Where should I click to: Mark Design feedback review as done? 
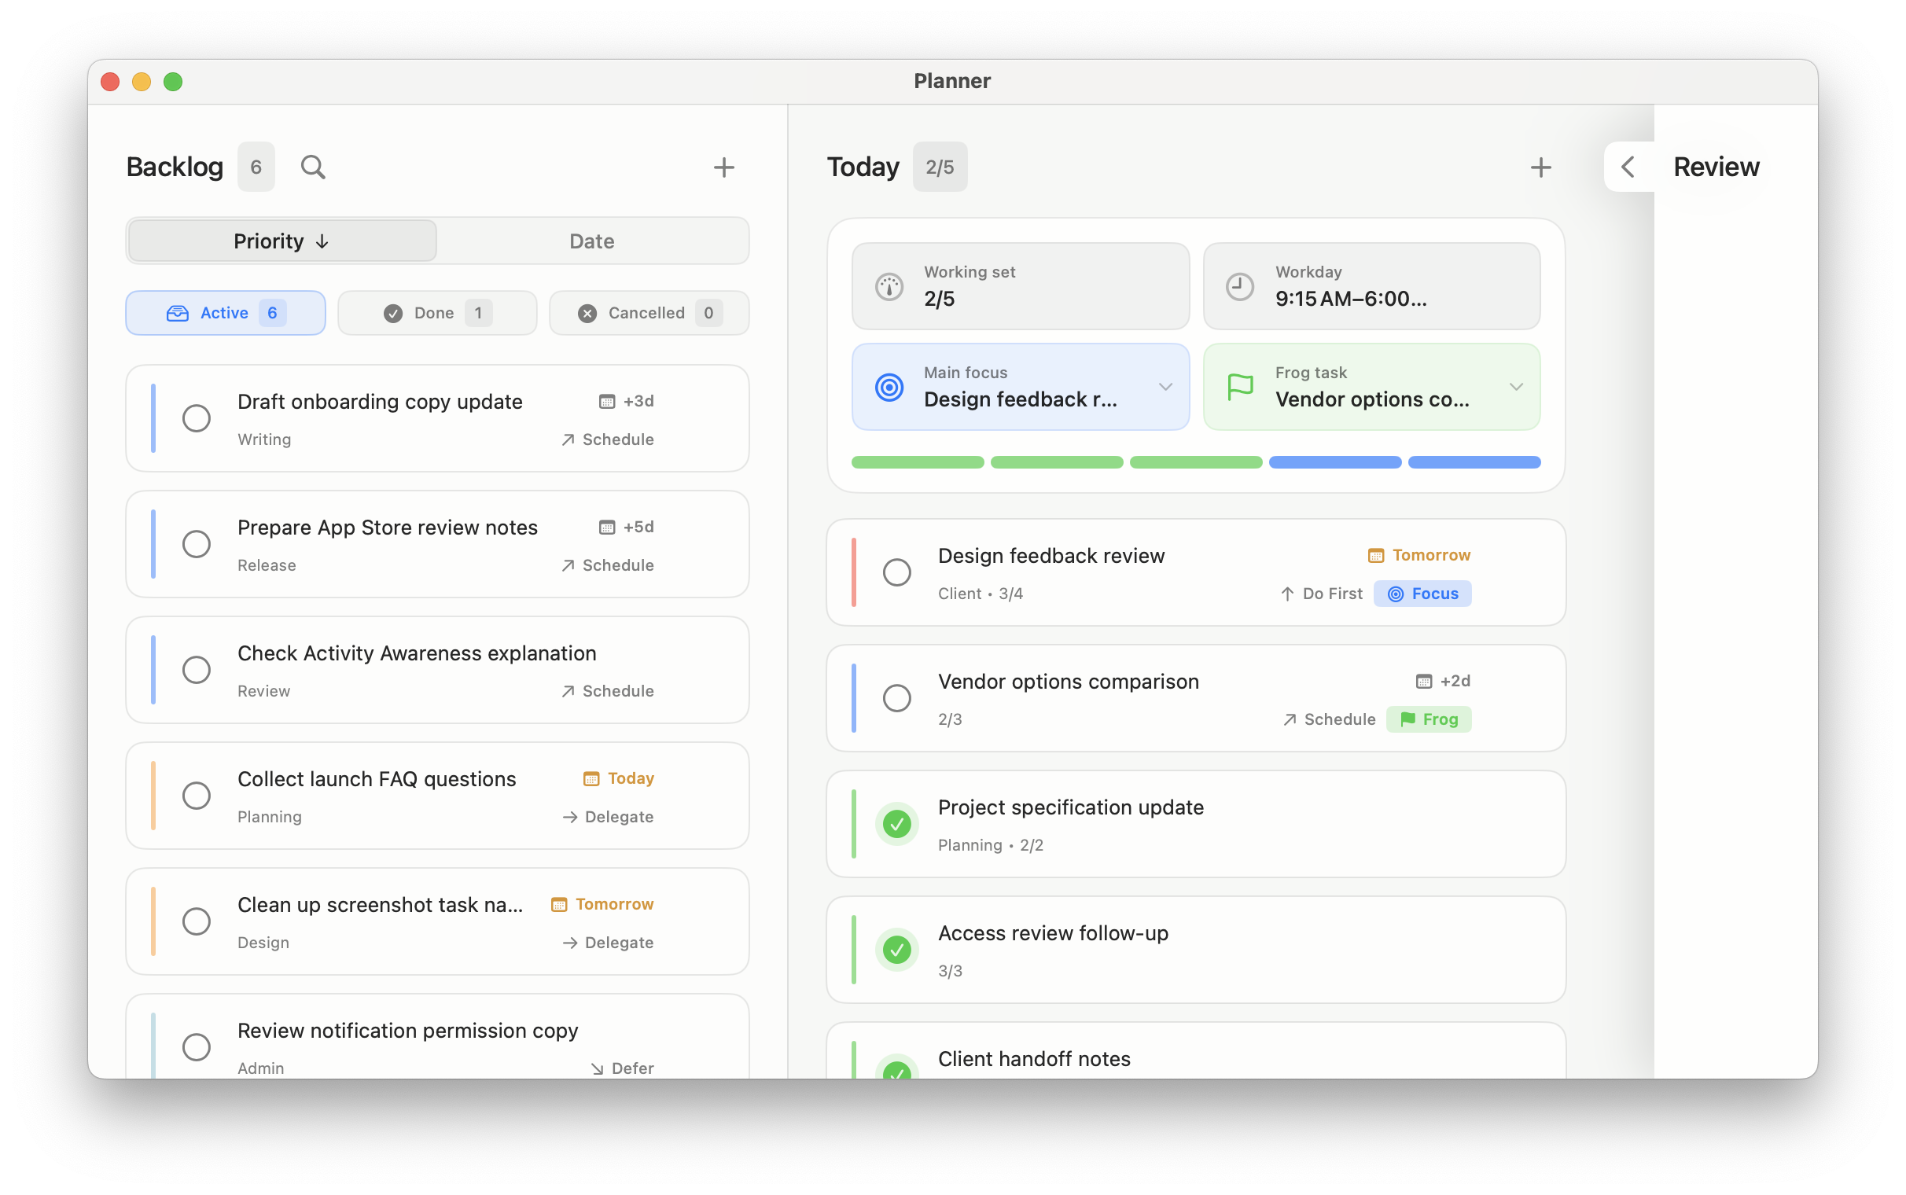point(897,572)
